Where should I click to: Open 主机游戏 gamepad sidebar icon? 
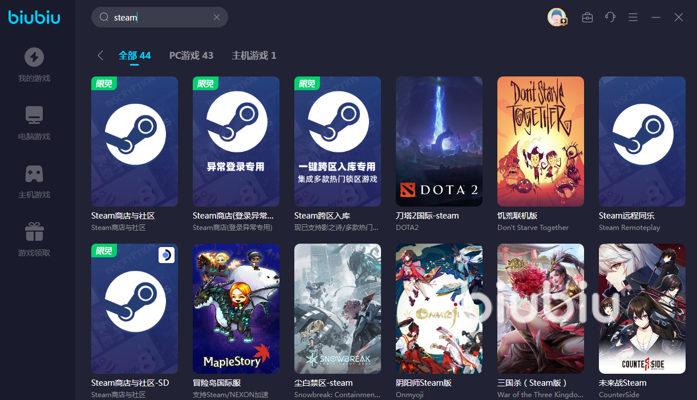pos(34,173)
